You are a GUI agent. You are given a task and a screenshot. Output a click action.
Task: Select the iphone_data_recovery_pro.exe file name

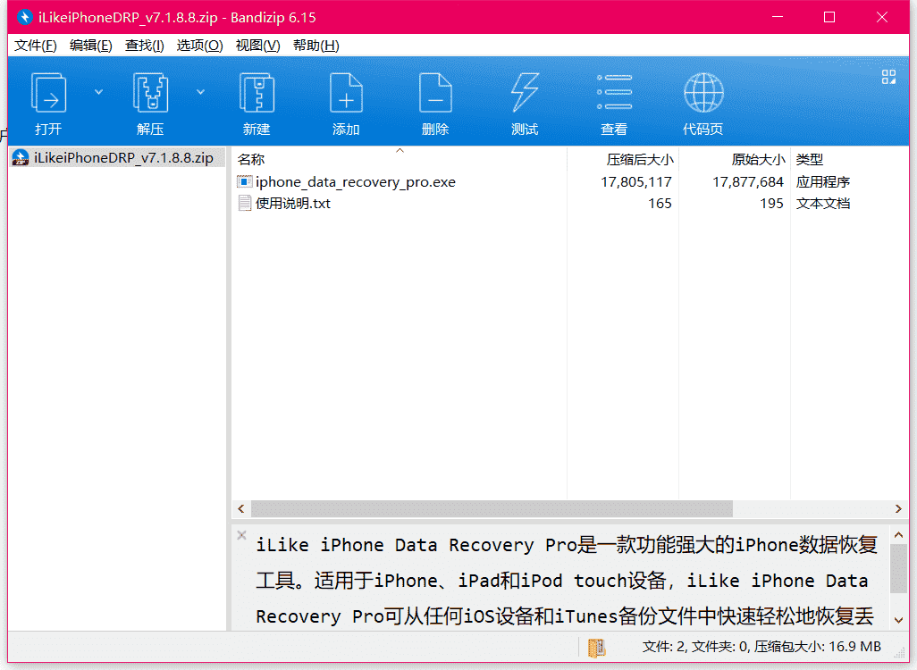[356, 182]
